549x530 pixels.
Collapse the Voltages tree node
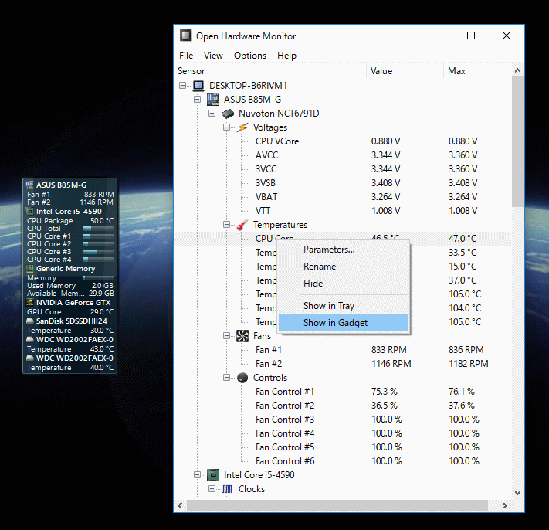(227, 127)
